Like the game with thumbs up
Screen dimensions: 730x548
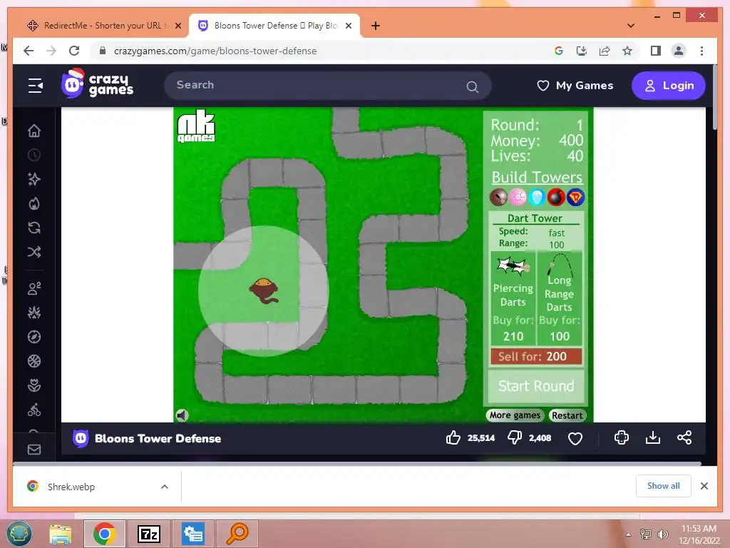point(453,437)
